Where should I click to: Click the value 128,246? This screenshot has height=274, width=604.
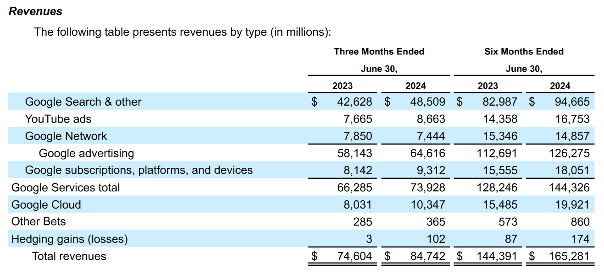[497, 188]
